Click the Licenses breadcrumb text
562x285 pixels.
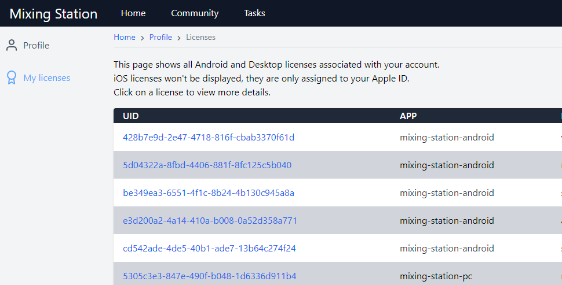[x=200, y=37]
